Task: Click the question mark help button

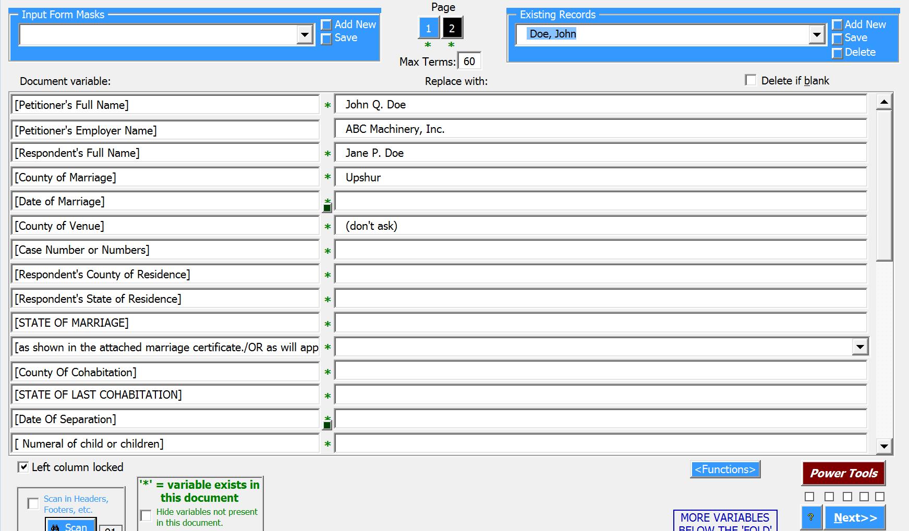Action: (x=811, y=517)
